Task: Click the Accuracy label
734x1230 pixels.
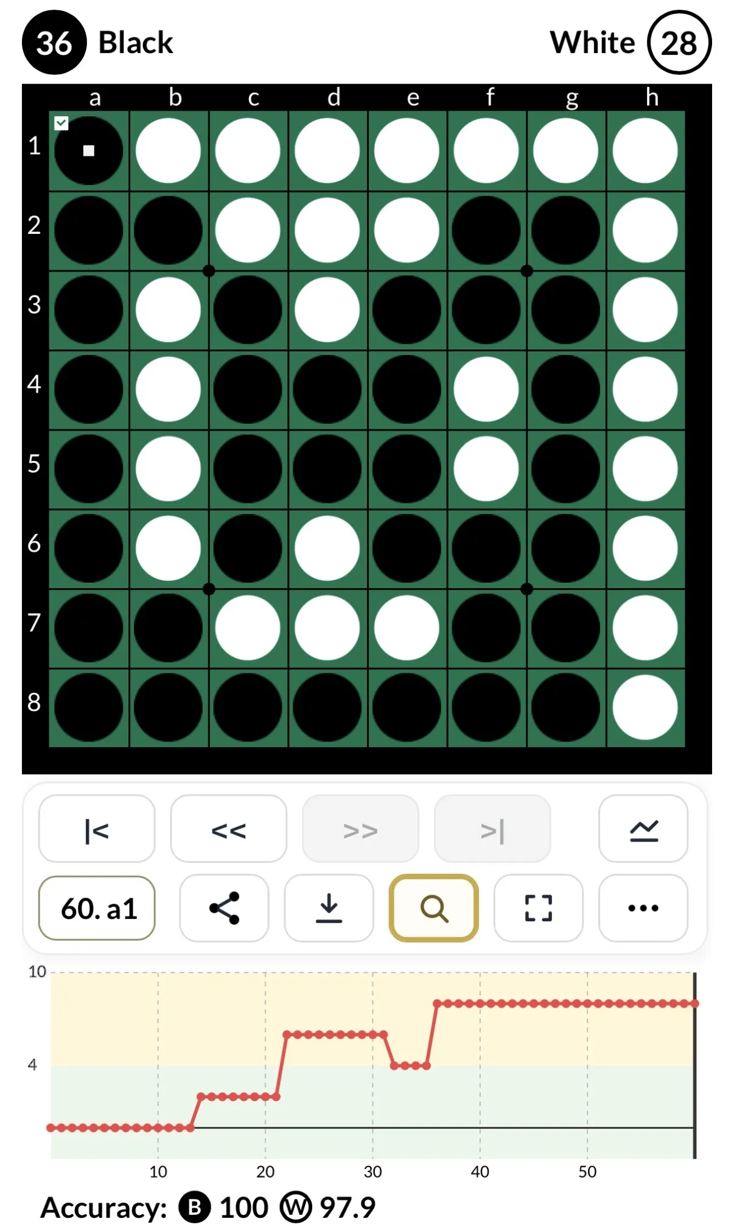Action: pyautogui.click(x=103, y=1208)
